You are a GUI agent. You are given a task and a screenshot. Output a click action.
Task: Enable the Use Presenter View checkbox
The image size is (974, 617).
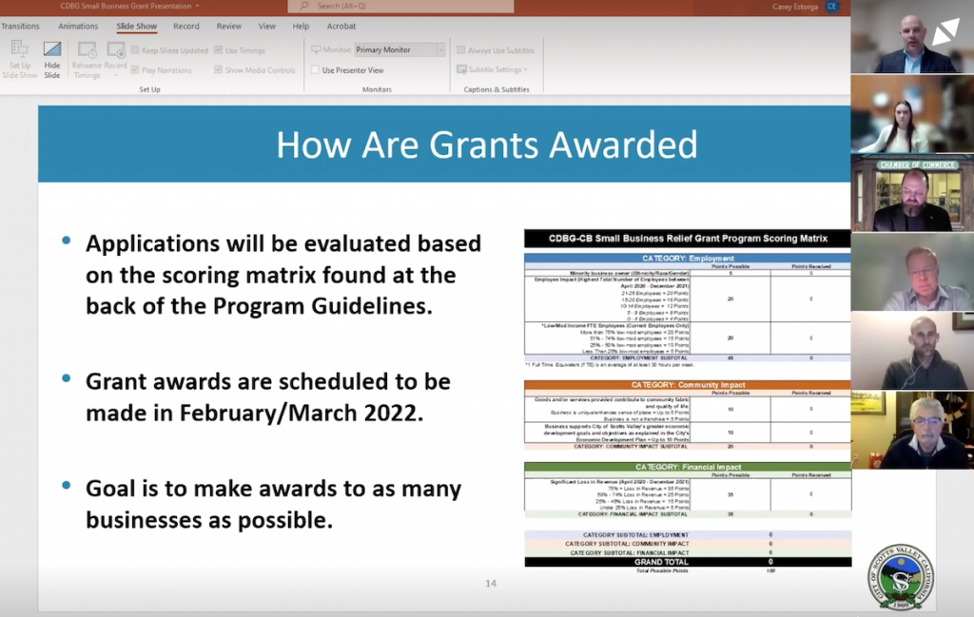316,70
